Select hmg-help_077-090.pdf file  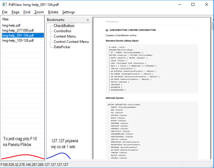(18, 30)
